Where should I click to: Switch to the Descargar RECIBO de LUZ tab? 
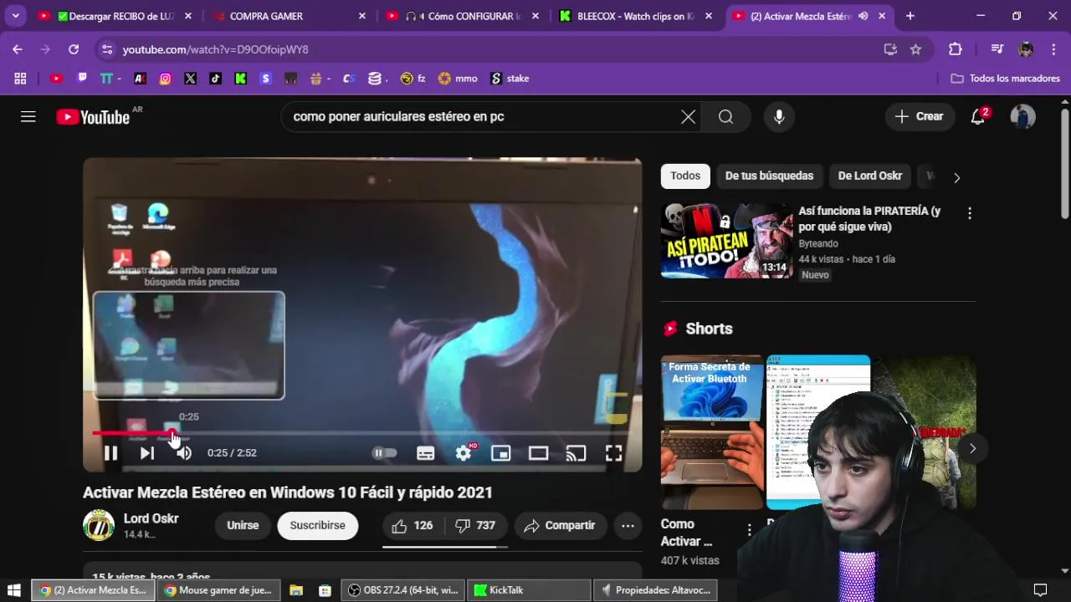tap(114, 16)
